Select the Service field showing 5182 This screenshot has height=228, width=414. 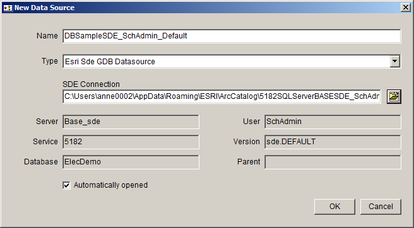point(131,142)
